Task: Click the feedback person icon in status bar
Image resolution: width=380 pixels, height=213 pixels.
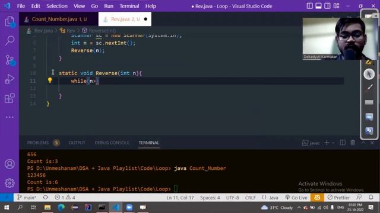Action: (x=359, y=198)
